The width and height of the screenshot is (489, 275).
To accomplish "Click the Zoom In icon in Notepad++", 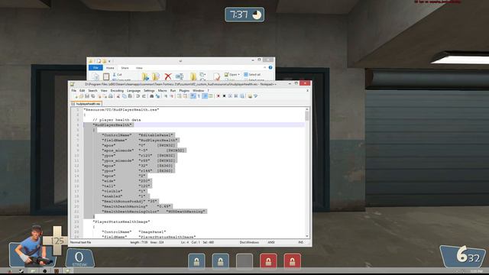I will (165, 96).
